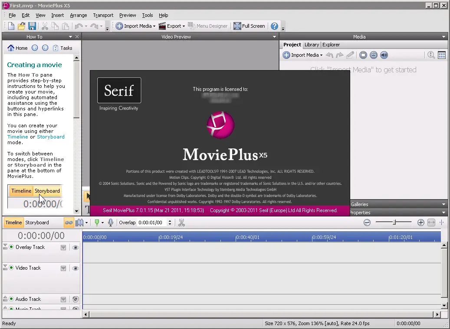This screenshot has width=450, height=329.
Task: Cut selection using the scissors toolbar icon
Action: click(x=45, y=26)
